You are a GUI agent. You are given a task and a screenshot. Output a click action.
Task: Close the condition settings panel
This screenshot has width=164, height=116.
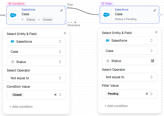[65, 33]
